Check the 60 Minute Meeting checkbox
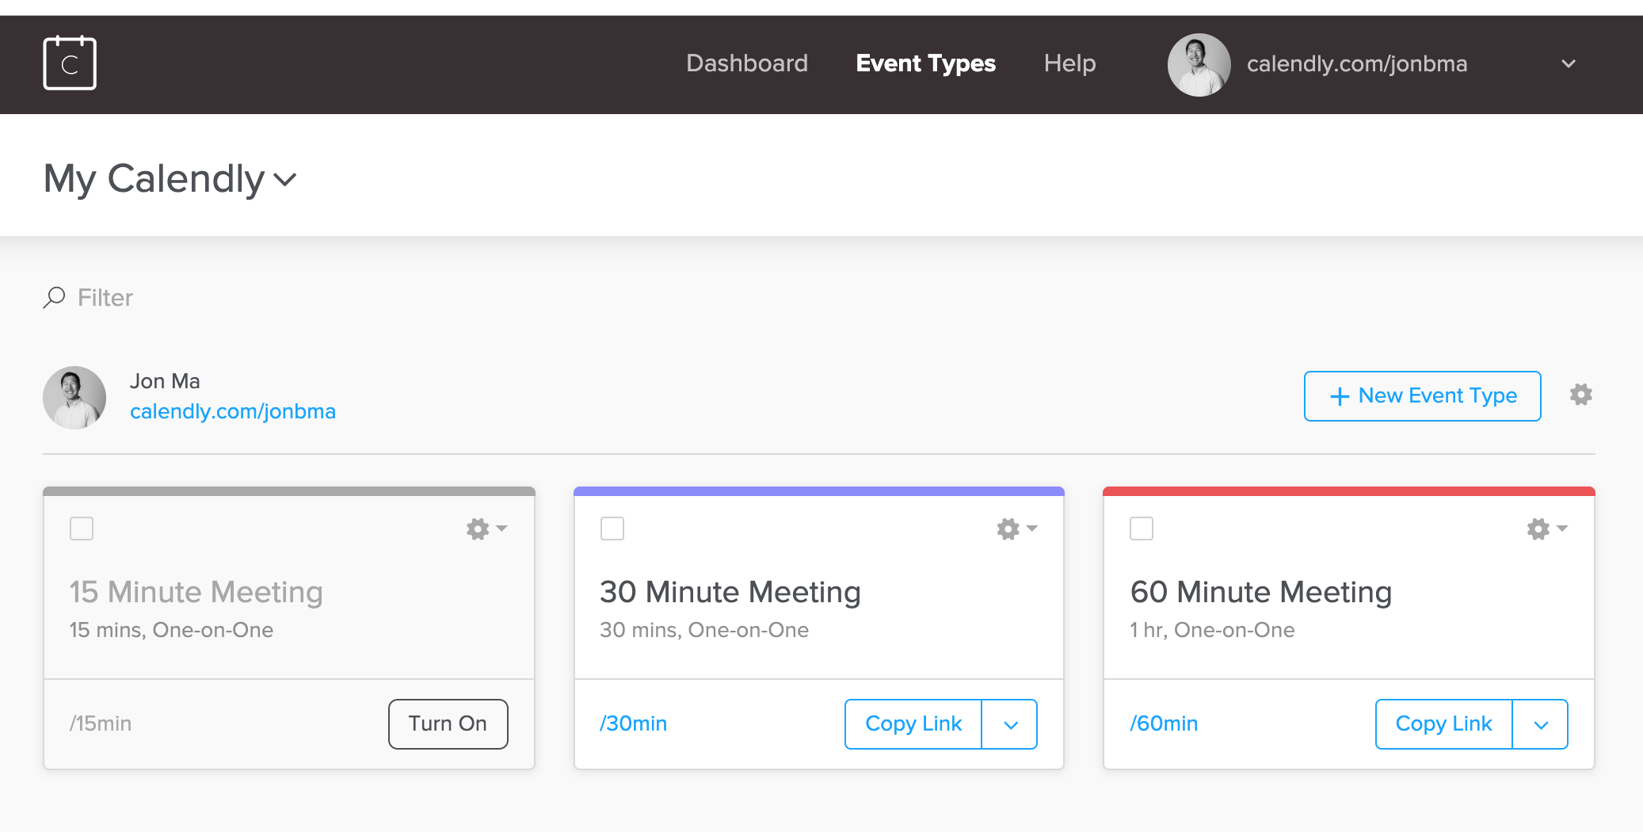Viewport: 1643px width, 832px height. click(x=1142, y=529)
